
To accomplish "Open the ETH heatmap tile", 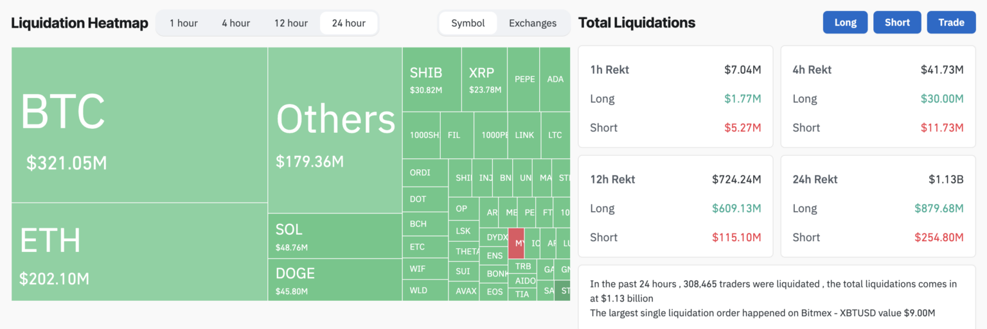I will [x=139, y=252].
